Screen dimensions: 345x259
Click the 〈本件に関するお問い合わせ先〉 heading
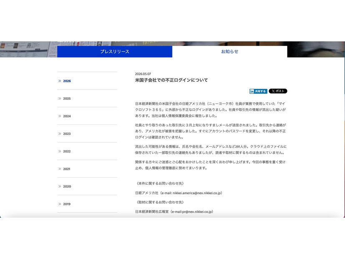pyautogui.click(x=160, y=183)
